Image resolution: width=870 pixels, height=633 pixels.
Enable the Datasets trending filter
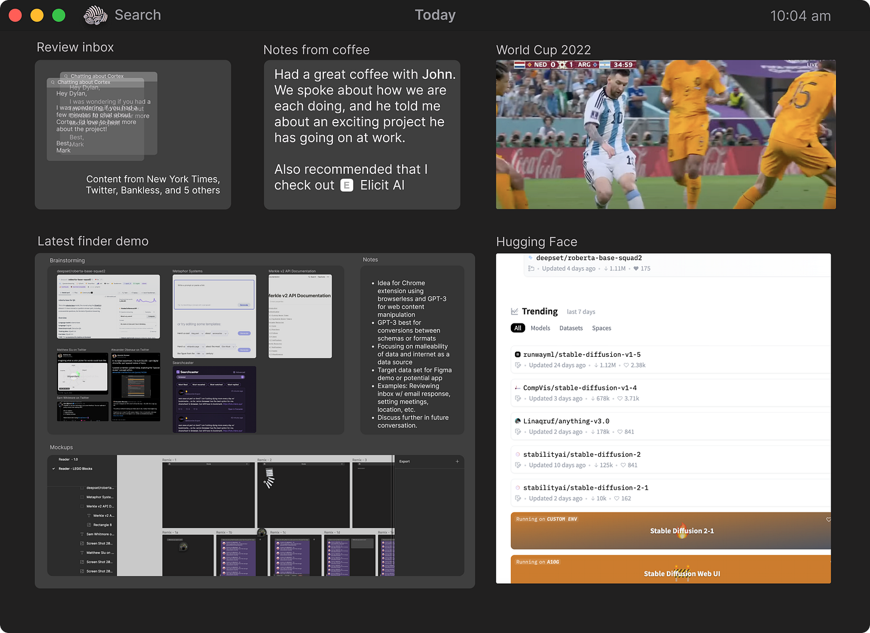tap(571, 328)
